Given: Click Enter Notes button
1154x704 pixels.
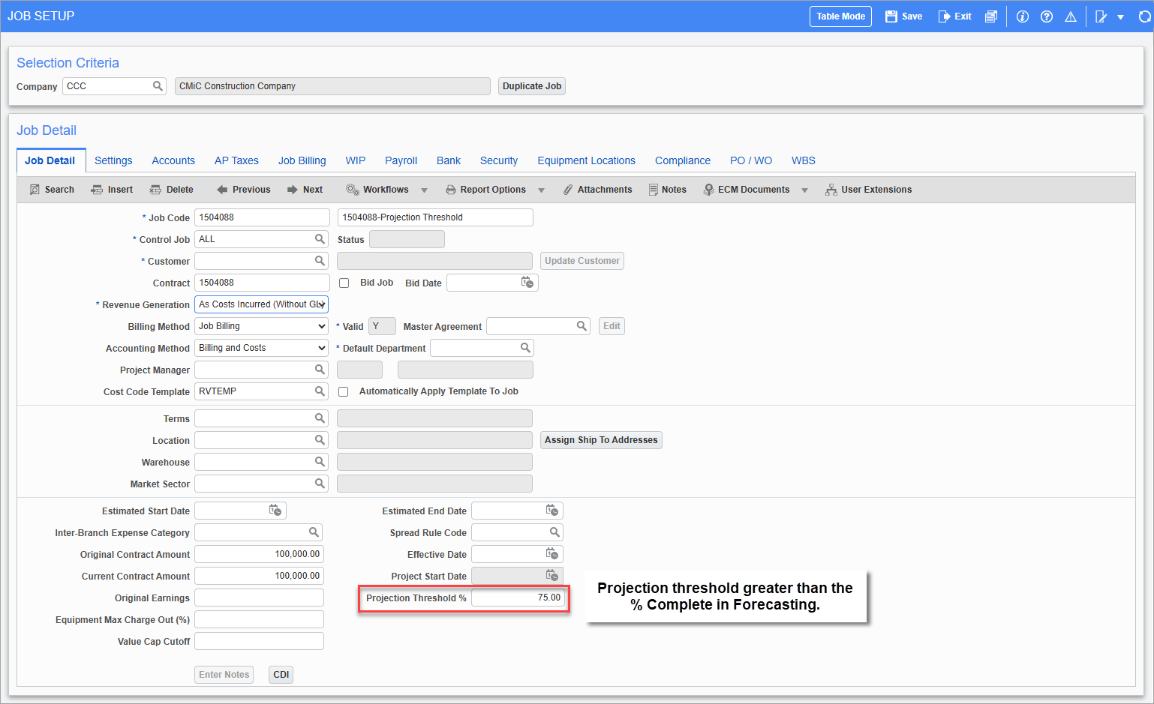Looking at the screenshot, I should 224,675.
